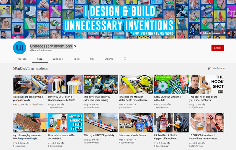Screen dimensions: 236x150
Task: Click the วิดีโอที่อัปโหลด section heading
Action: point(23,69)
